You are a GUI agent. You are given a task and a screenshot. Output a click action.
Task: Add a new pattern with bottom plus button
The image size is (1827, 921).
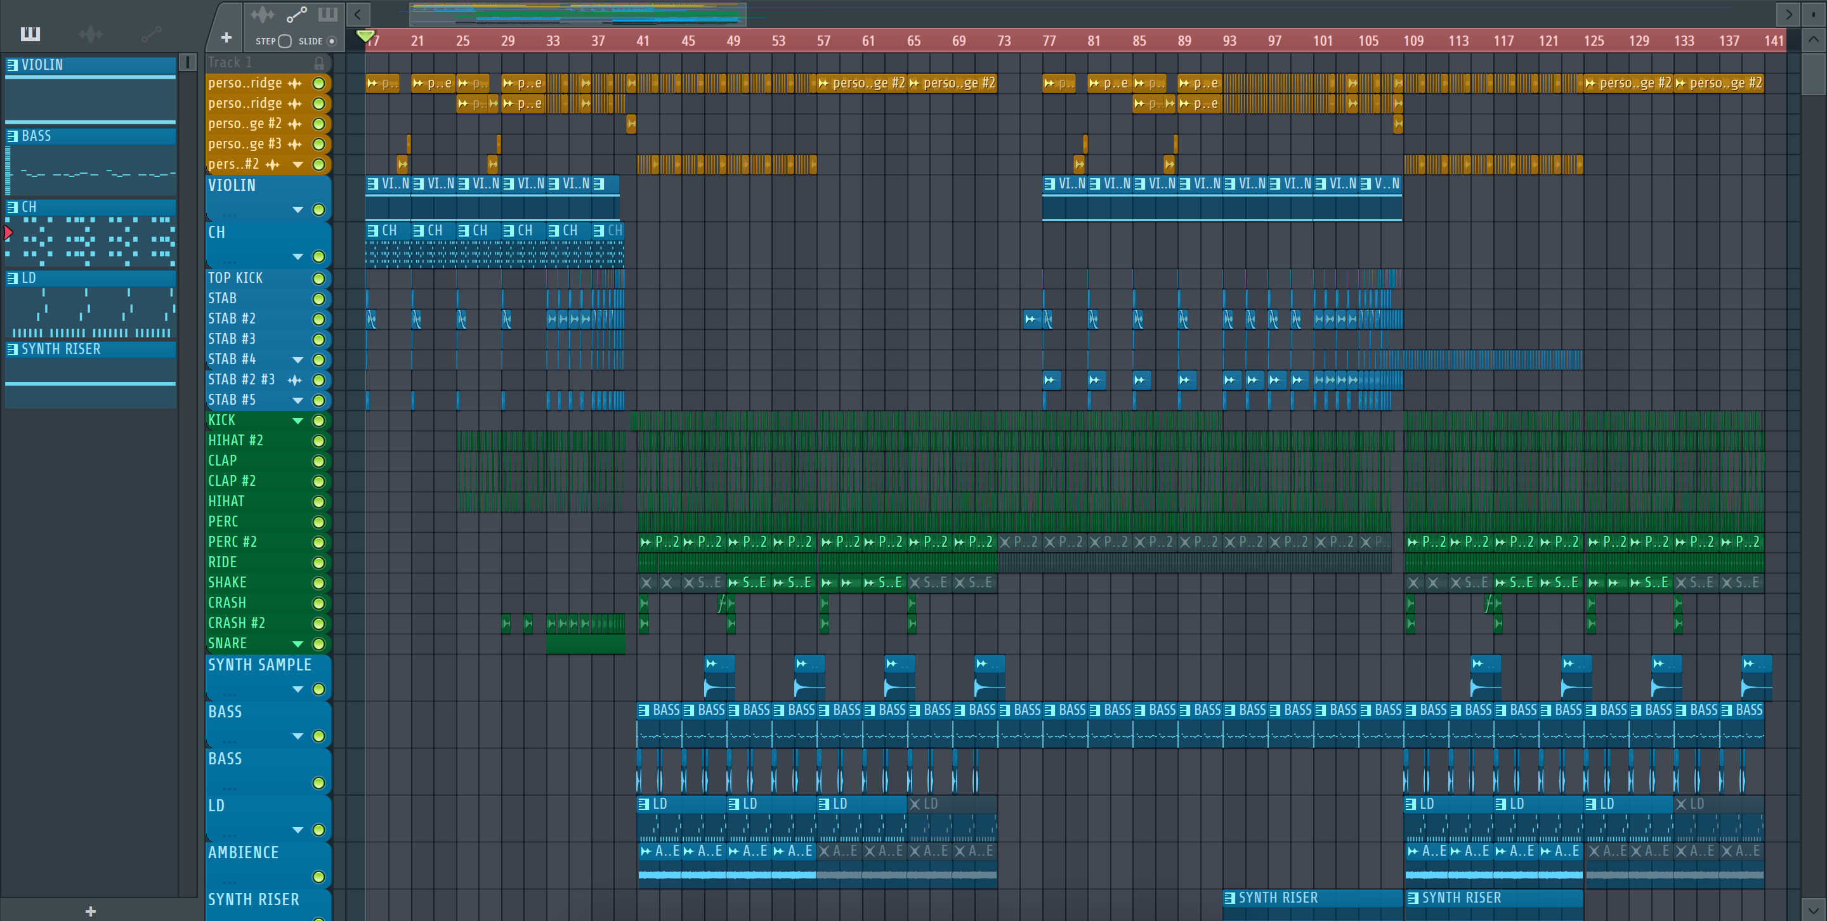[x=90, y=911]
